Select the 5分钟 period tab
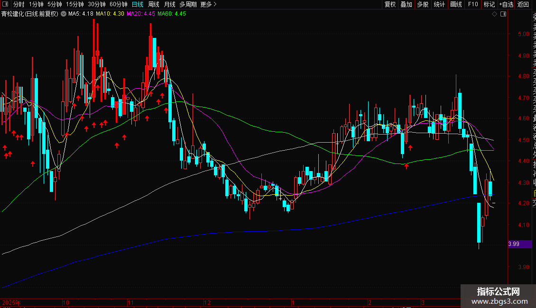Image resolution: width=536 pixels, height=308 pixels. 55,4
